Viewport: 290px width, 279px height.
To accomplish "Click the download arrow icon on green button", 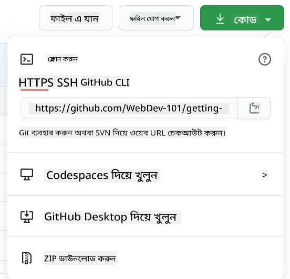I will (x=220, y=19).
